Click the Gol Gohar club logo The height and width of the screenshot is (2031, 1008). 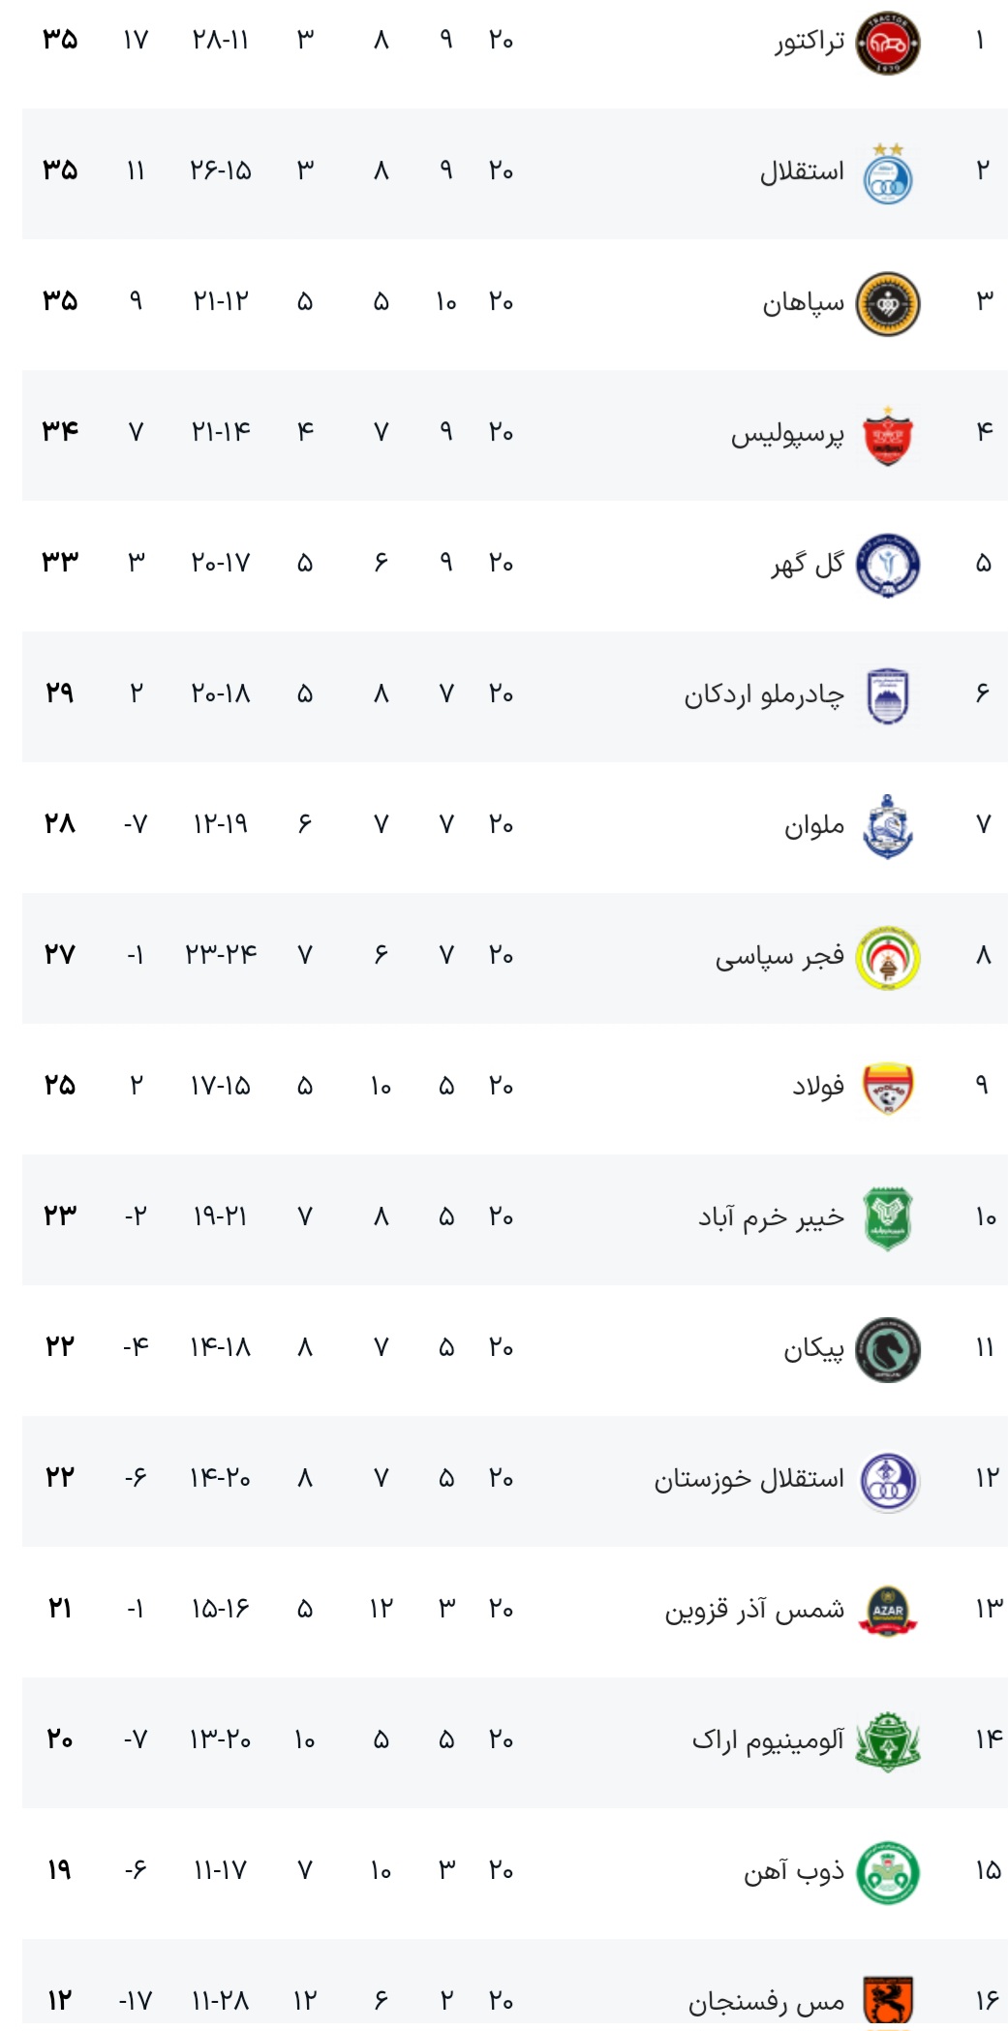(888, 566)
